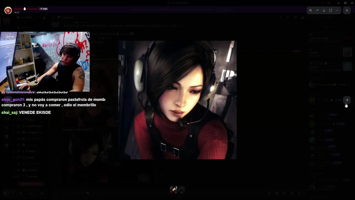
Task: Download the image with the download icon
Action: [x=324, y=10]
